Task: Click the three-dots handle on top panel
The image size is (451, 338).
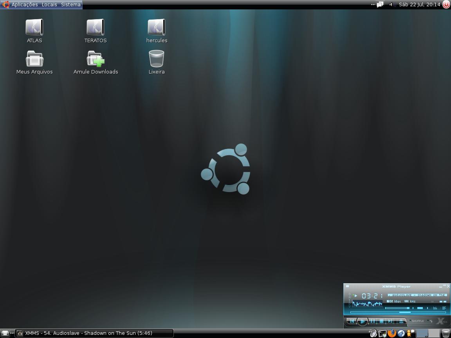Action: [x=373, y=5]
